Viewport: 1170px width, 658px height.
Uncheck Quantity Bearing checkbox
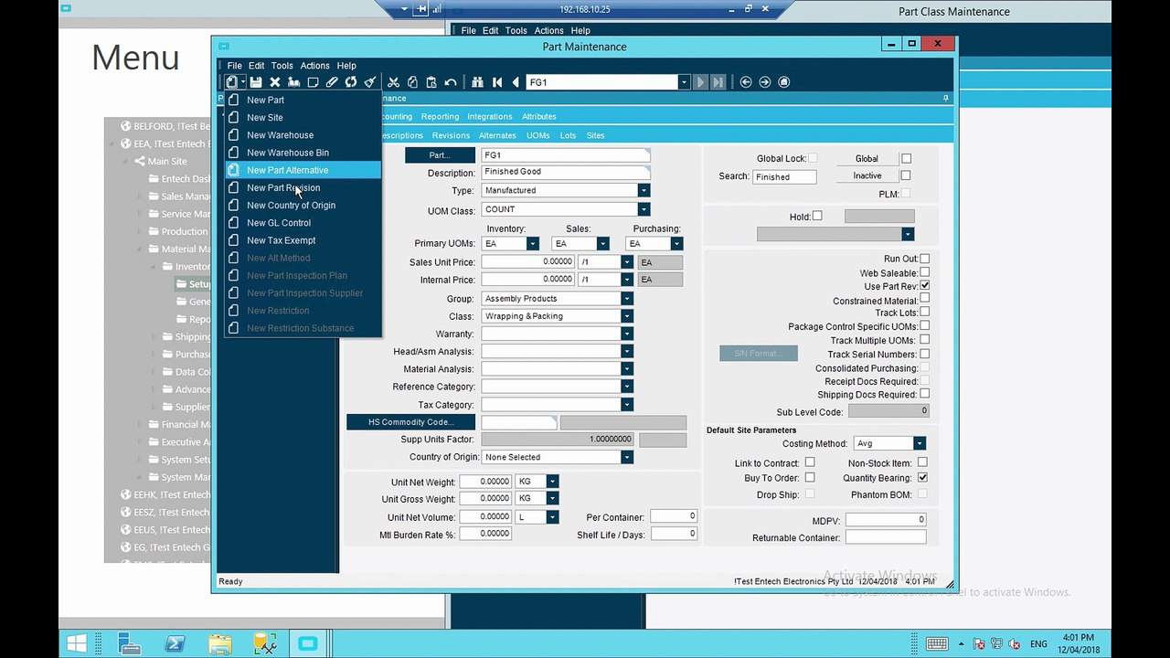[922, 477]
